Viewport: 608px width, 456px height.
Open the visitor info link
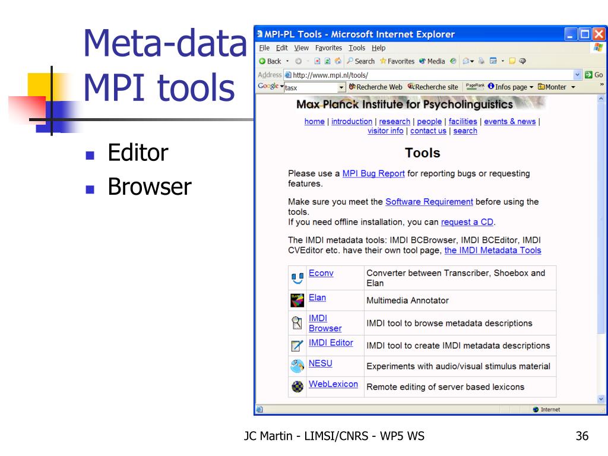tap(385, 131)
